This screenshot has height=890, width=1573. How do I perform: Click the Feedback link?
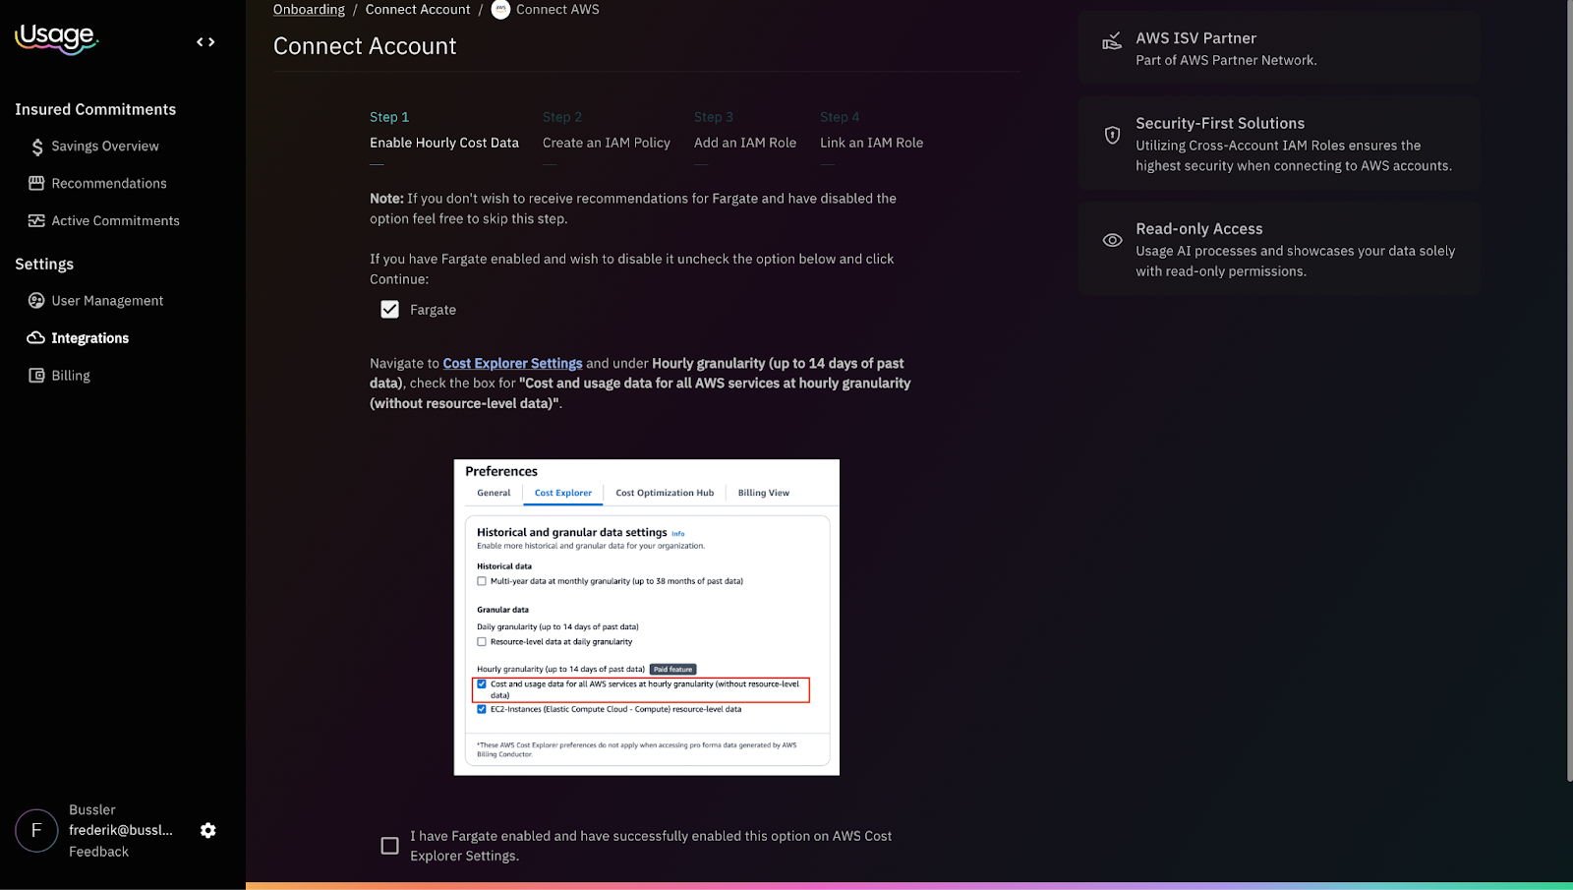click(x=98, y=853)
